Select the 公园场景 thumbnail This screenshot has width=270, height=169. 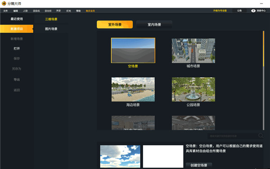click(x=193, y=89)
